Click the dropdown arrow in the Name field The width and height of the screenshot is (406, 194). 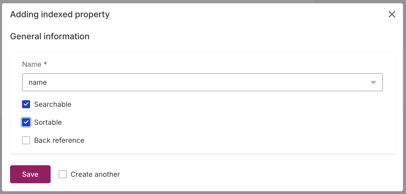click(373, 82)
